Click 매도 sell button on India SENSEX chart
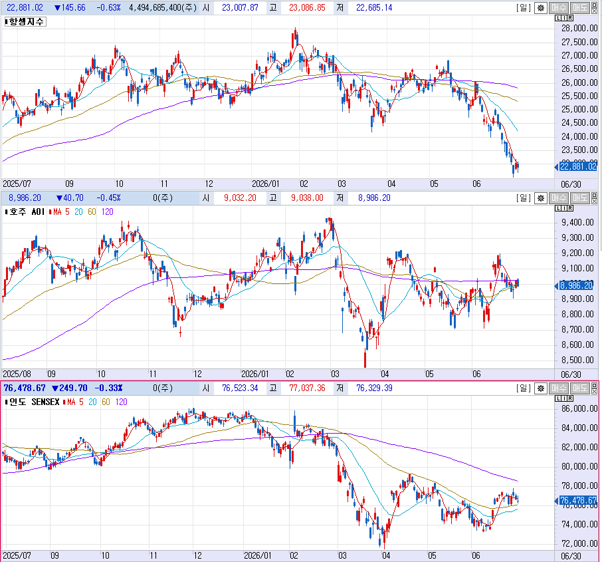This screenshot has width=602, height=562. pos(579,388)
